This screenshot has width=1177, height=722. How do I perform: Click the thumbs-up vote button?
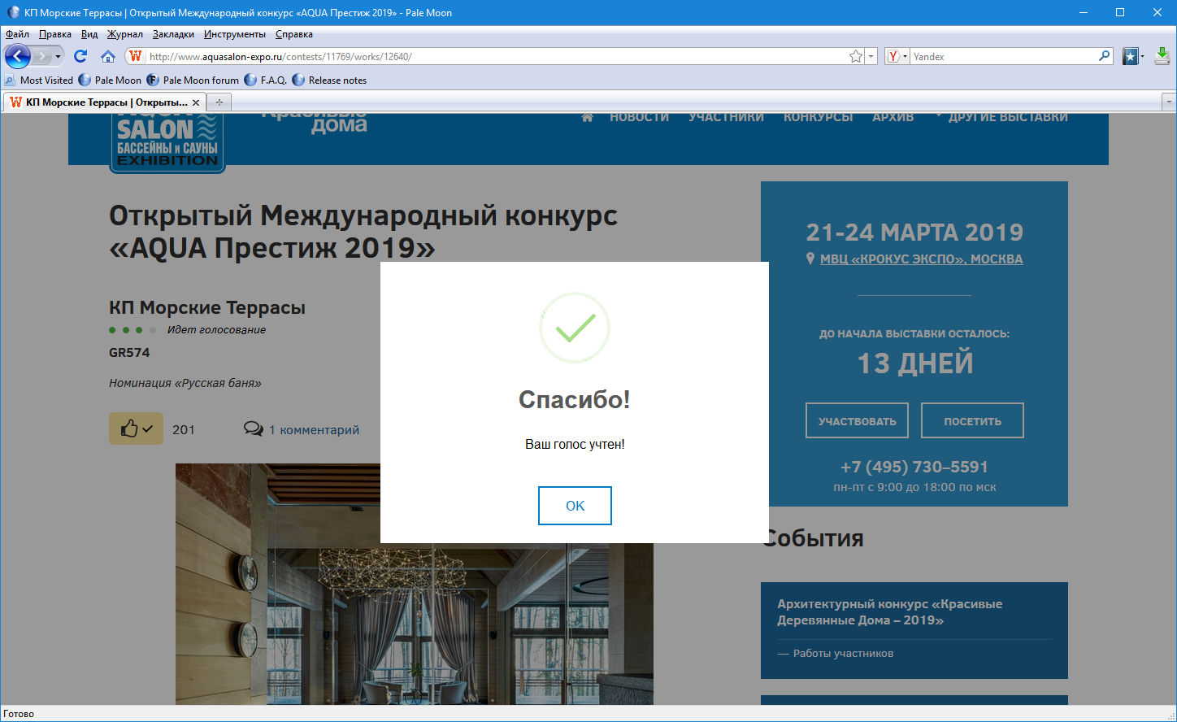(136, 428)
